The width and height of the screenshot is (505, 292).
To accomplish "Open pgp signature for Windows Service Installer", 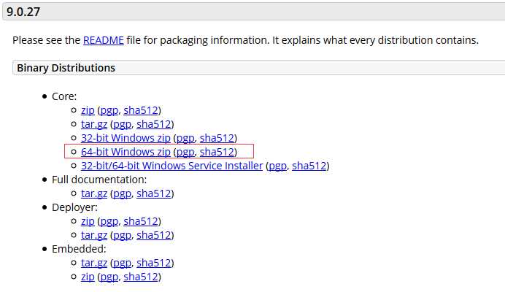I will 277,166.
